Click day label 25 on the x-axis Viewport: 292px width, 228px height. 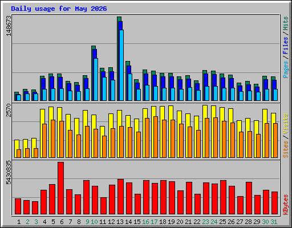click(x=222, y=222)
